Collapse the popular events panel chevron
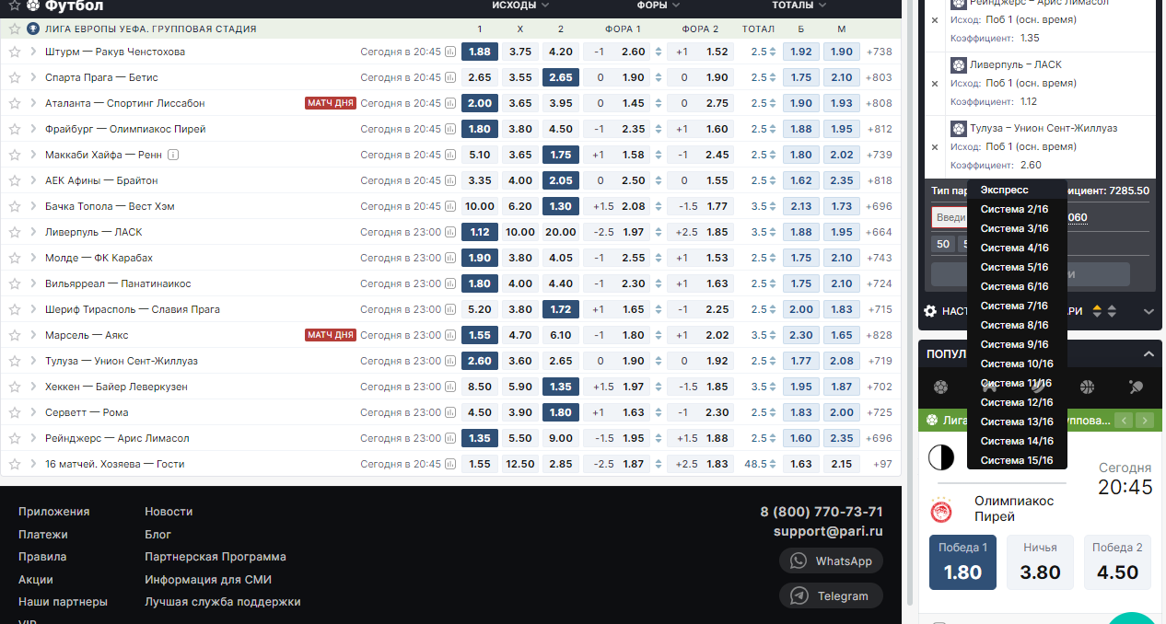This screenshot has width=1166, height=624. click(x=1149, y=353)
